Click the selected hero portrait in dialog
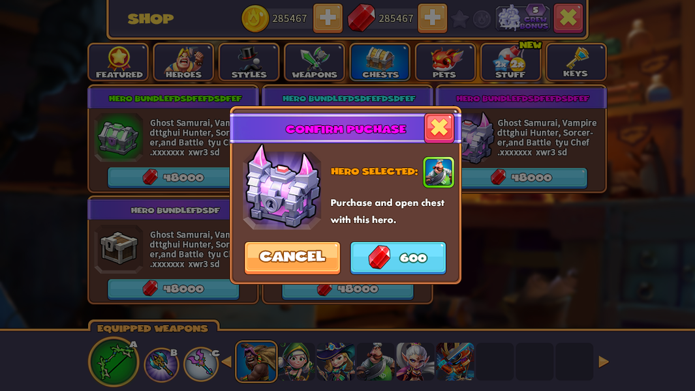695x391 pixels. click(439, 172)
